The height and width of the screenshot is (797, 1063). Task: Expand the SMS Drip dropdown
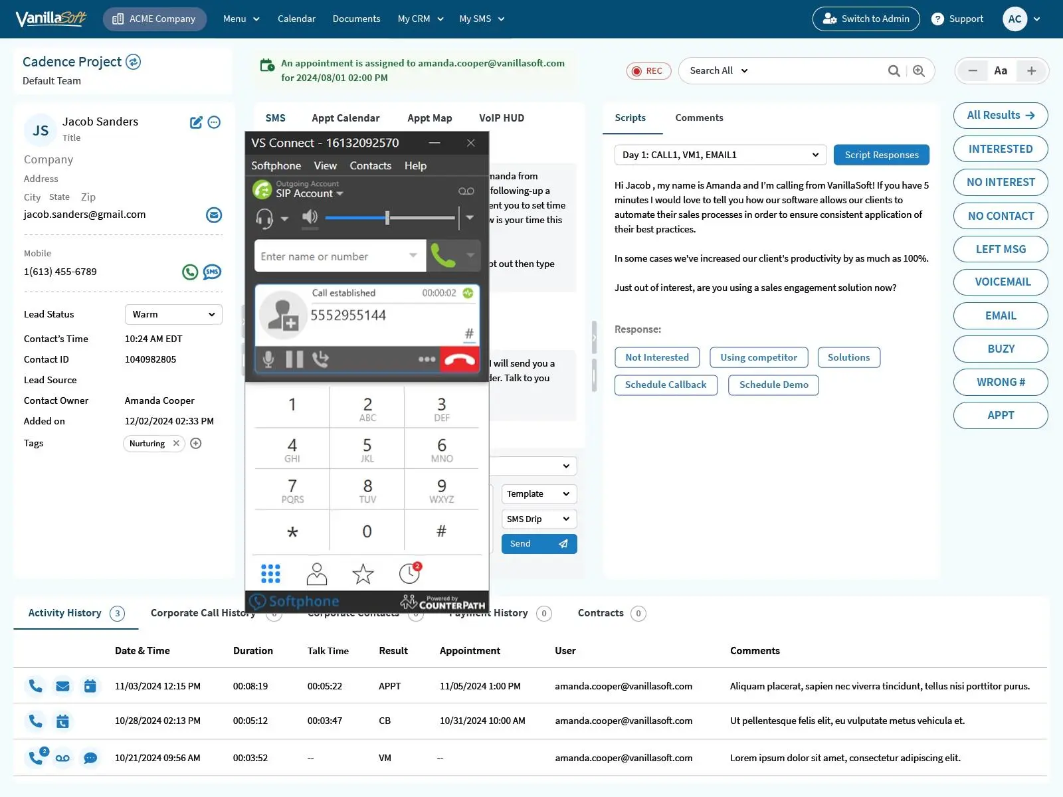click(x=539, y=519)
